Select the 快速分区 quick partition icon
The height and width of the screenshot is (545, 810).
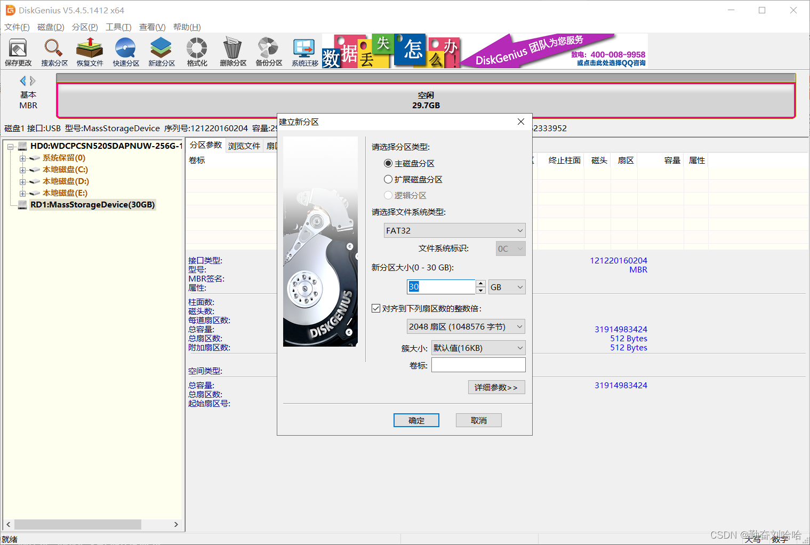[126, 52]
